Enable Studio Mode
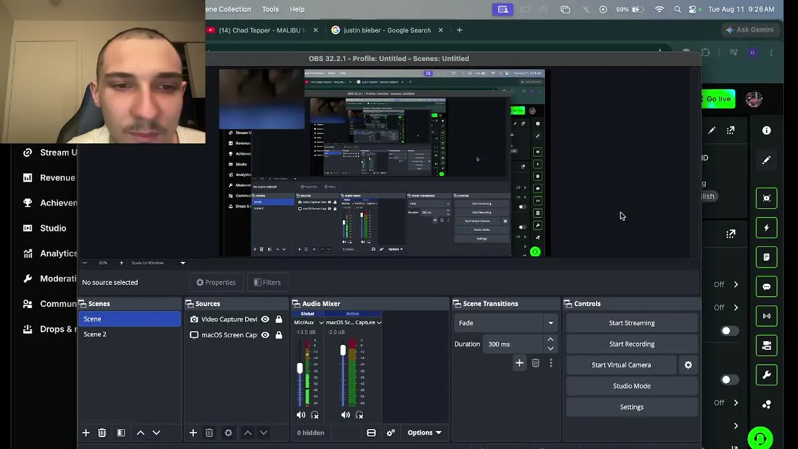The image size is (798, 449). [x=632, y=386]
